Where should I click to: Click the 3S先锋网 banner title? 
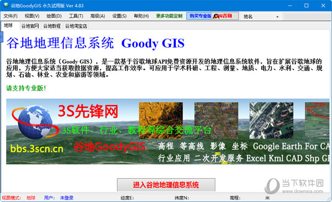pos(87,111)
